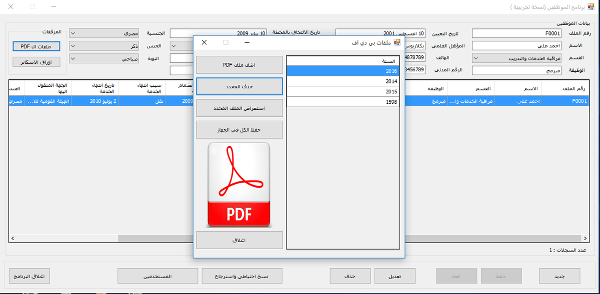
Task: Minimize the PDF files dialog
Action: pos(247,42)
